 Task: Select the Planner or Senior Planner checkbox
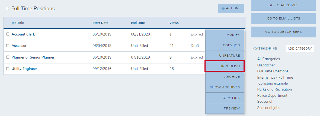tap(8, 57)
